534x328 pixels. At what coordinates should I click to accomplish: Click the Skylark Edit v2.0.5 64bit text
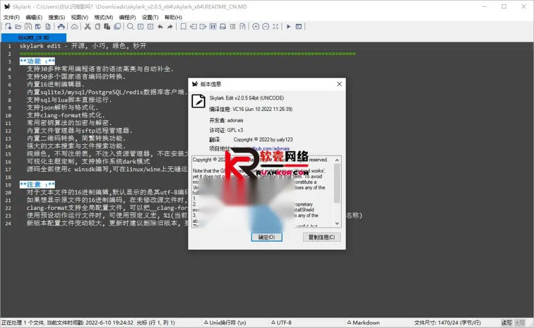[x=247, y=98]
